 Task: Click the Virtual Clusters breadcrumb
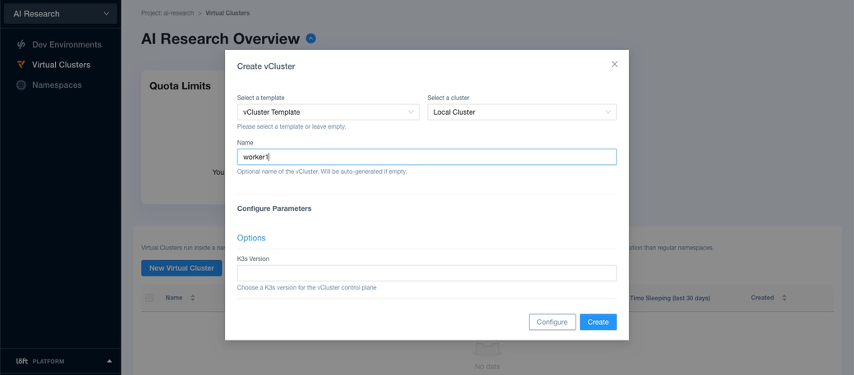click(x=227, y=13)
